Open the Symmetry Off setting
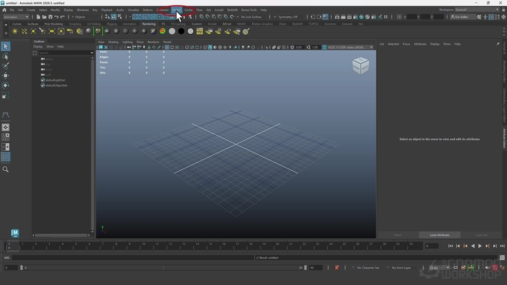507x285 pixels. (287, 17)
